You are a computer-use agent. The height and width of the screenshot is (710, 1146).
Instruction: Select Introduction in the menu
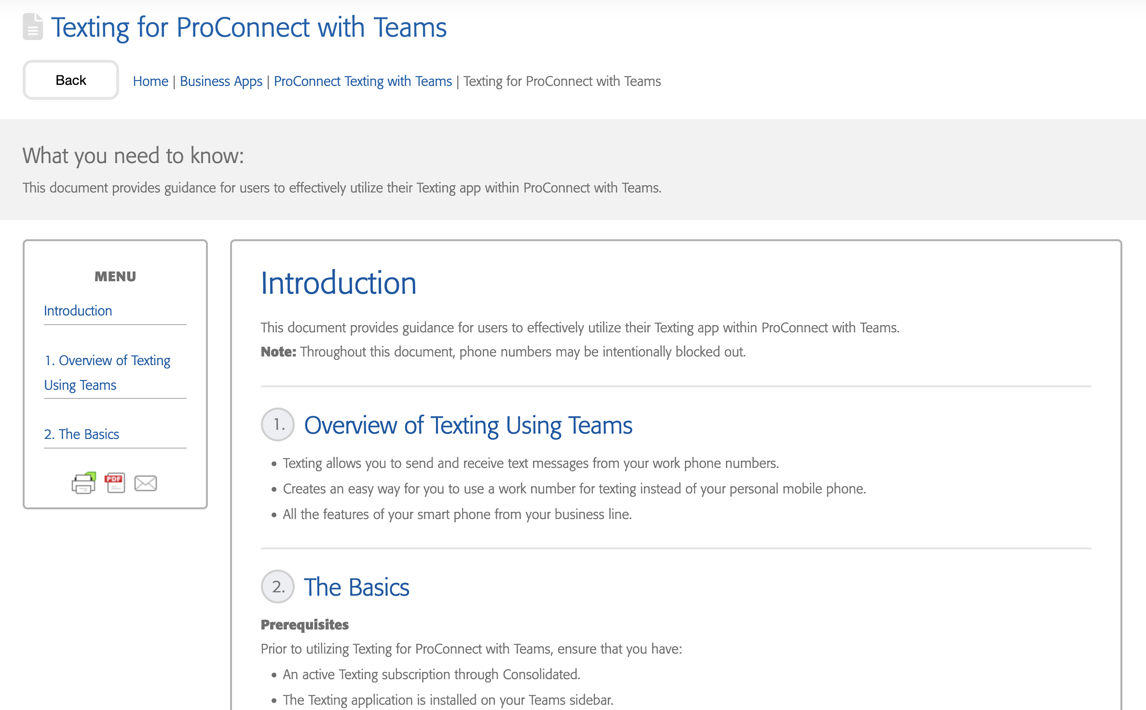coord(78,311)
